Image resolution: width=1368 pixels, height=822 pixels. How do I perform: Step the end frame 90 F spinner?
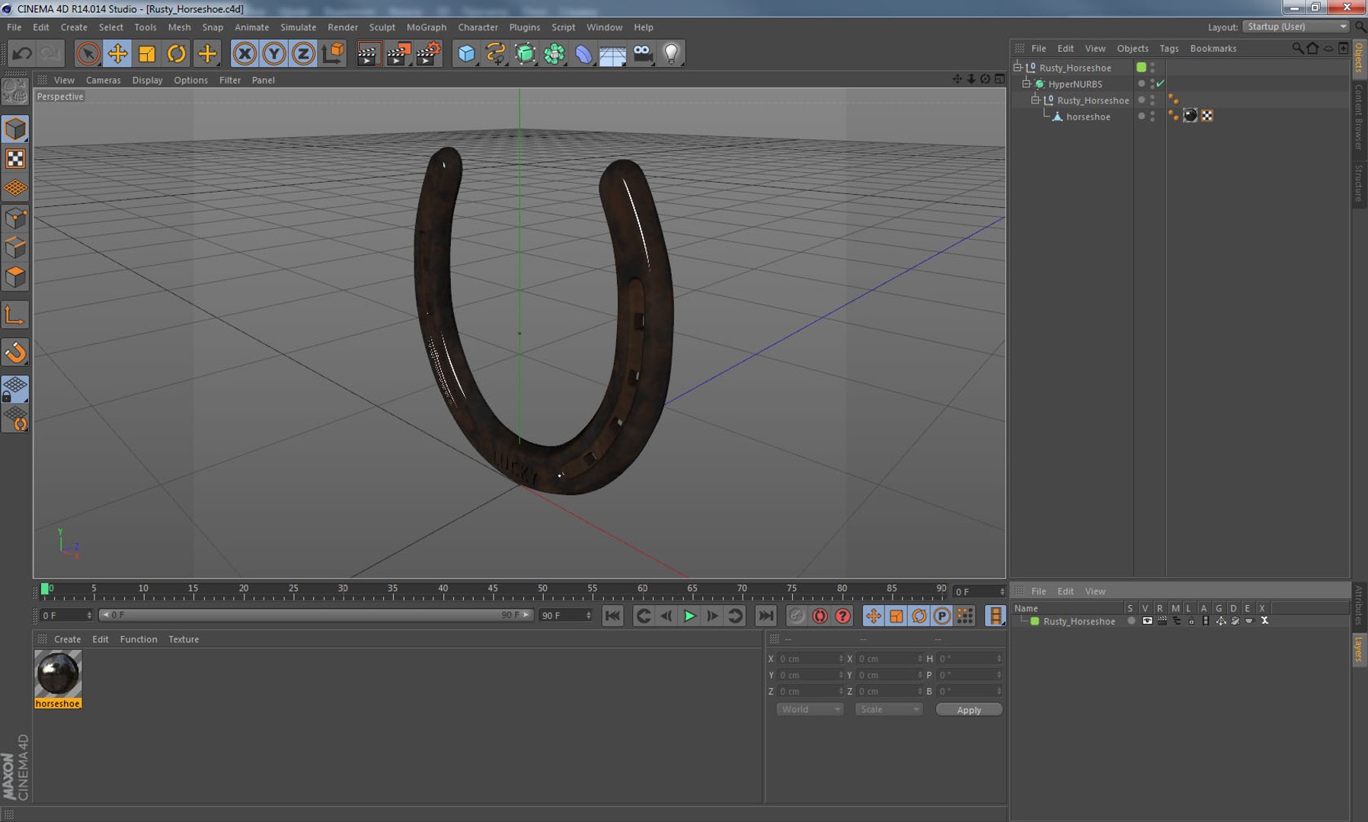(x=588, y=615)
